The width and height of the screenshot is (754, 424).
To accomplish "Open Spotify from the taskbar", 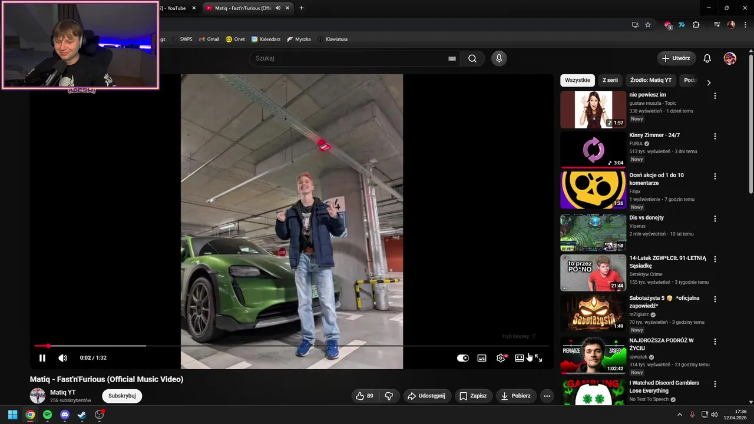I will [47, 415].
